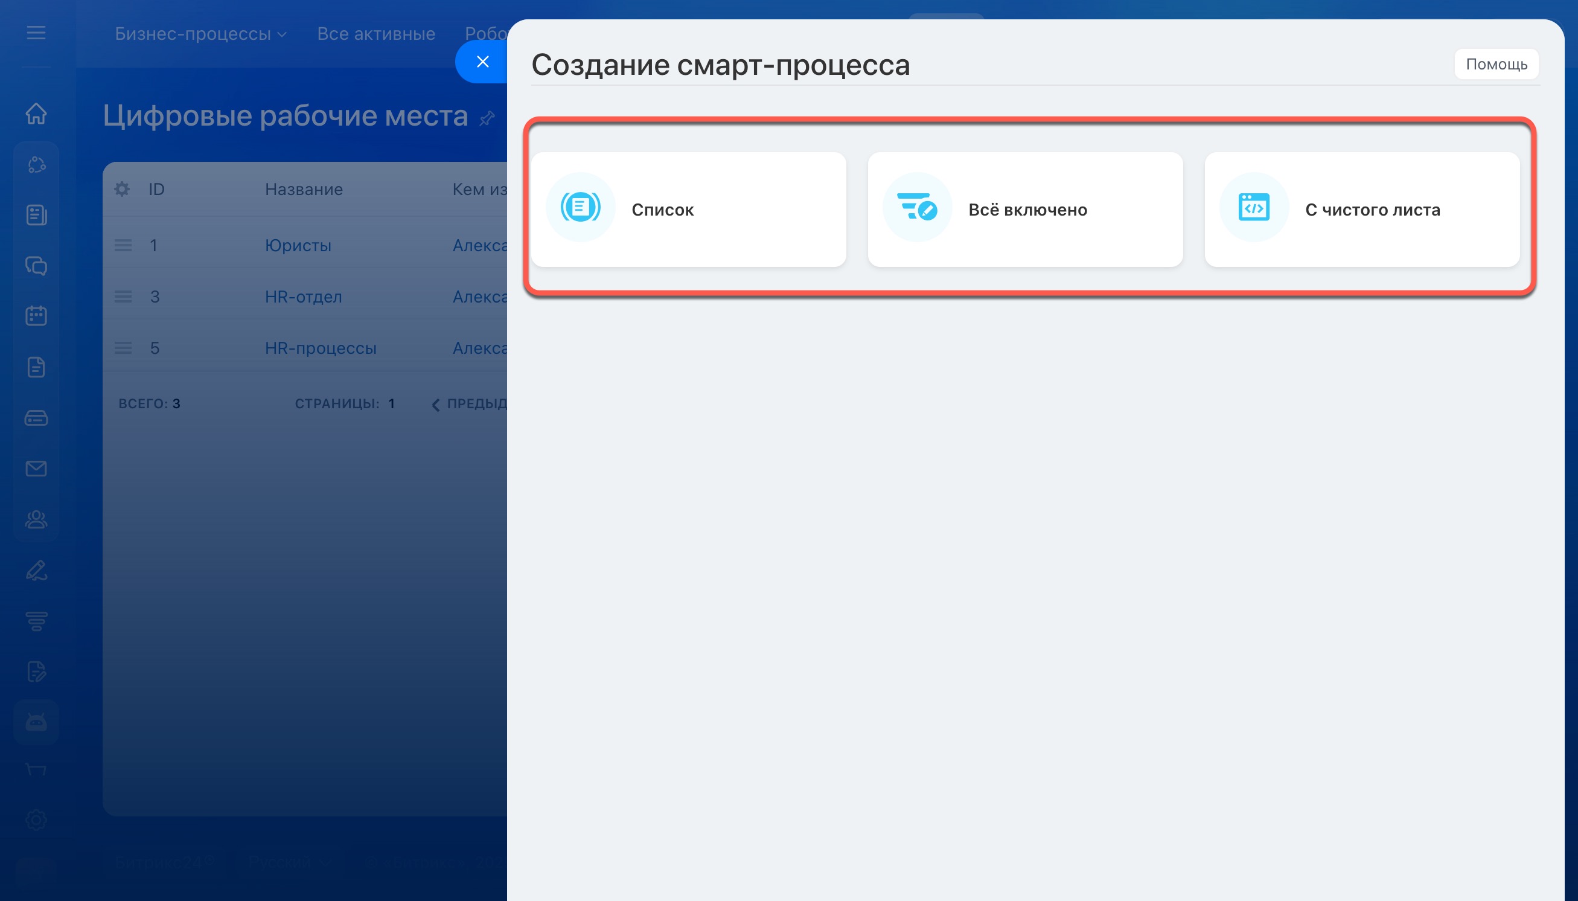Pick the С чистого листа template
The height and width of the screenshot is (901, 1578).
[x=1361, y=210]
